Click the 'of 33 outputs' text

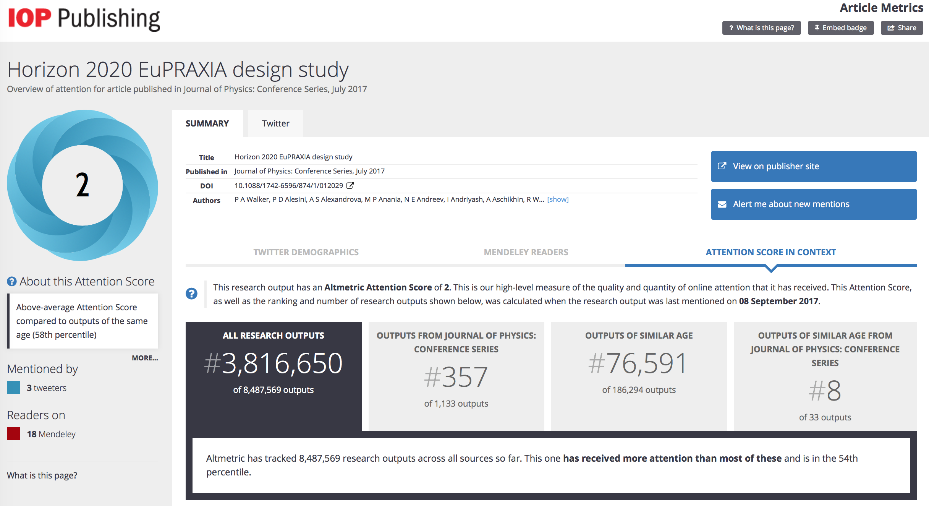coord(825,417)
